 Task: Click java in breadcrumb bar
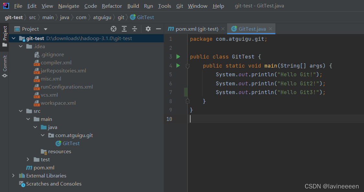click(x=64, y=17)
